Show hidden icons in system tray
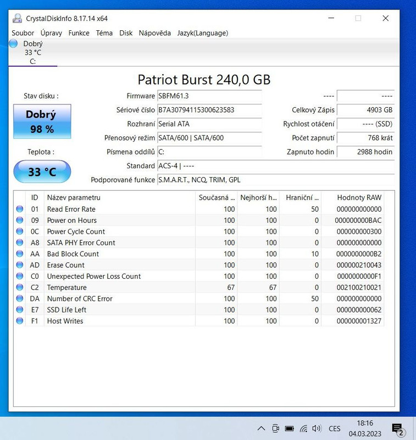This screenshot has width=416, height=440. pos(261,428)
